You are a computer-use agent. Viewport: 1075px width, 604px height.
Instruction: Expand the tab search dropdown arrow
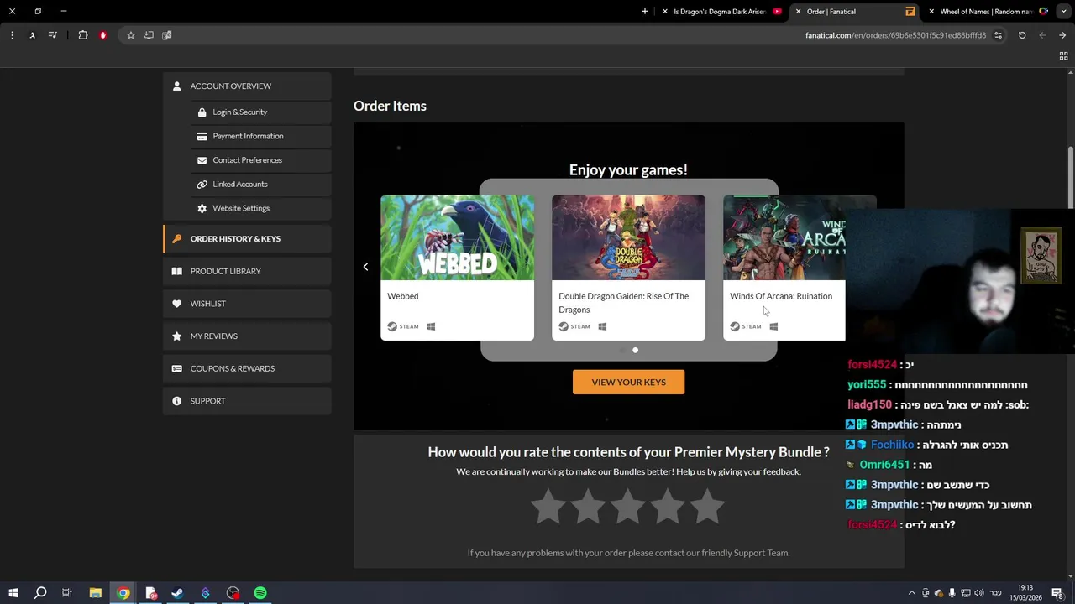point(1063,12)
